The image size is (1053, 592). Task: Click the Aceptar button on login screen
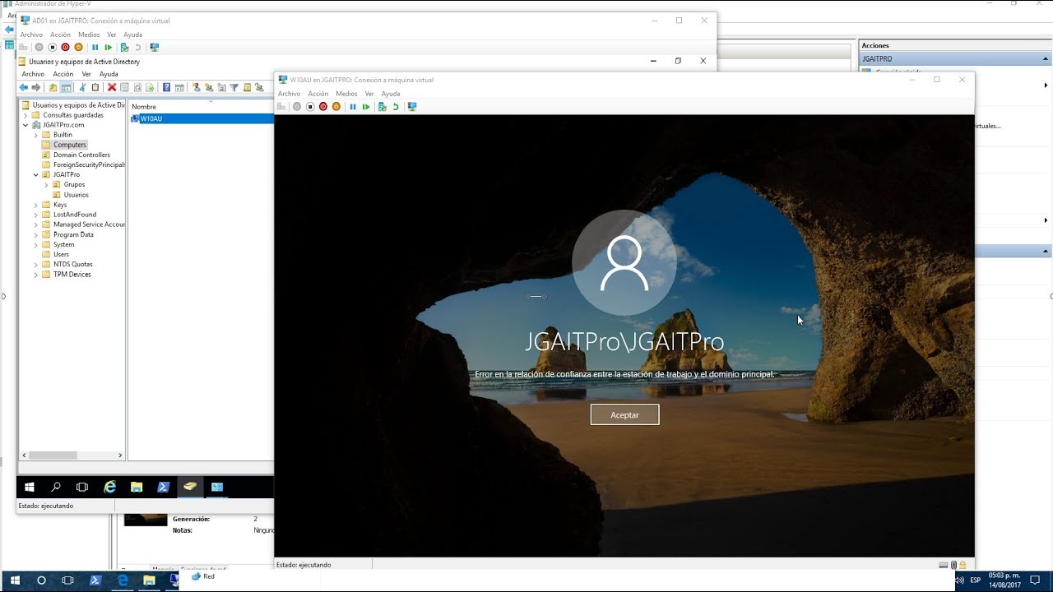[624, 414]
